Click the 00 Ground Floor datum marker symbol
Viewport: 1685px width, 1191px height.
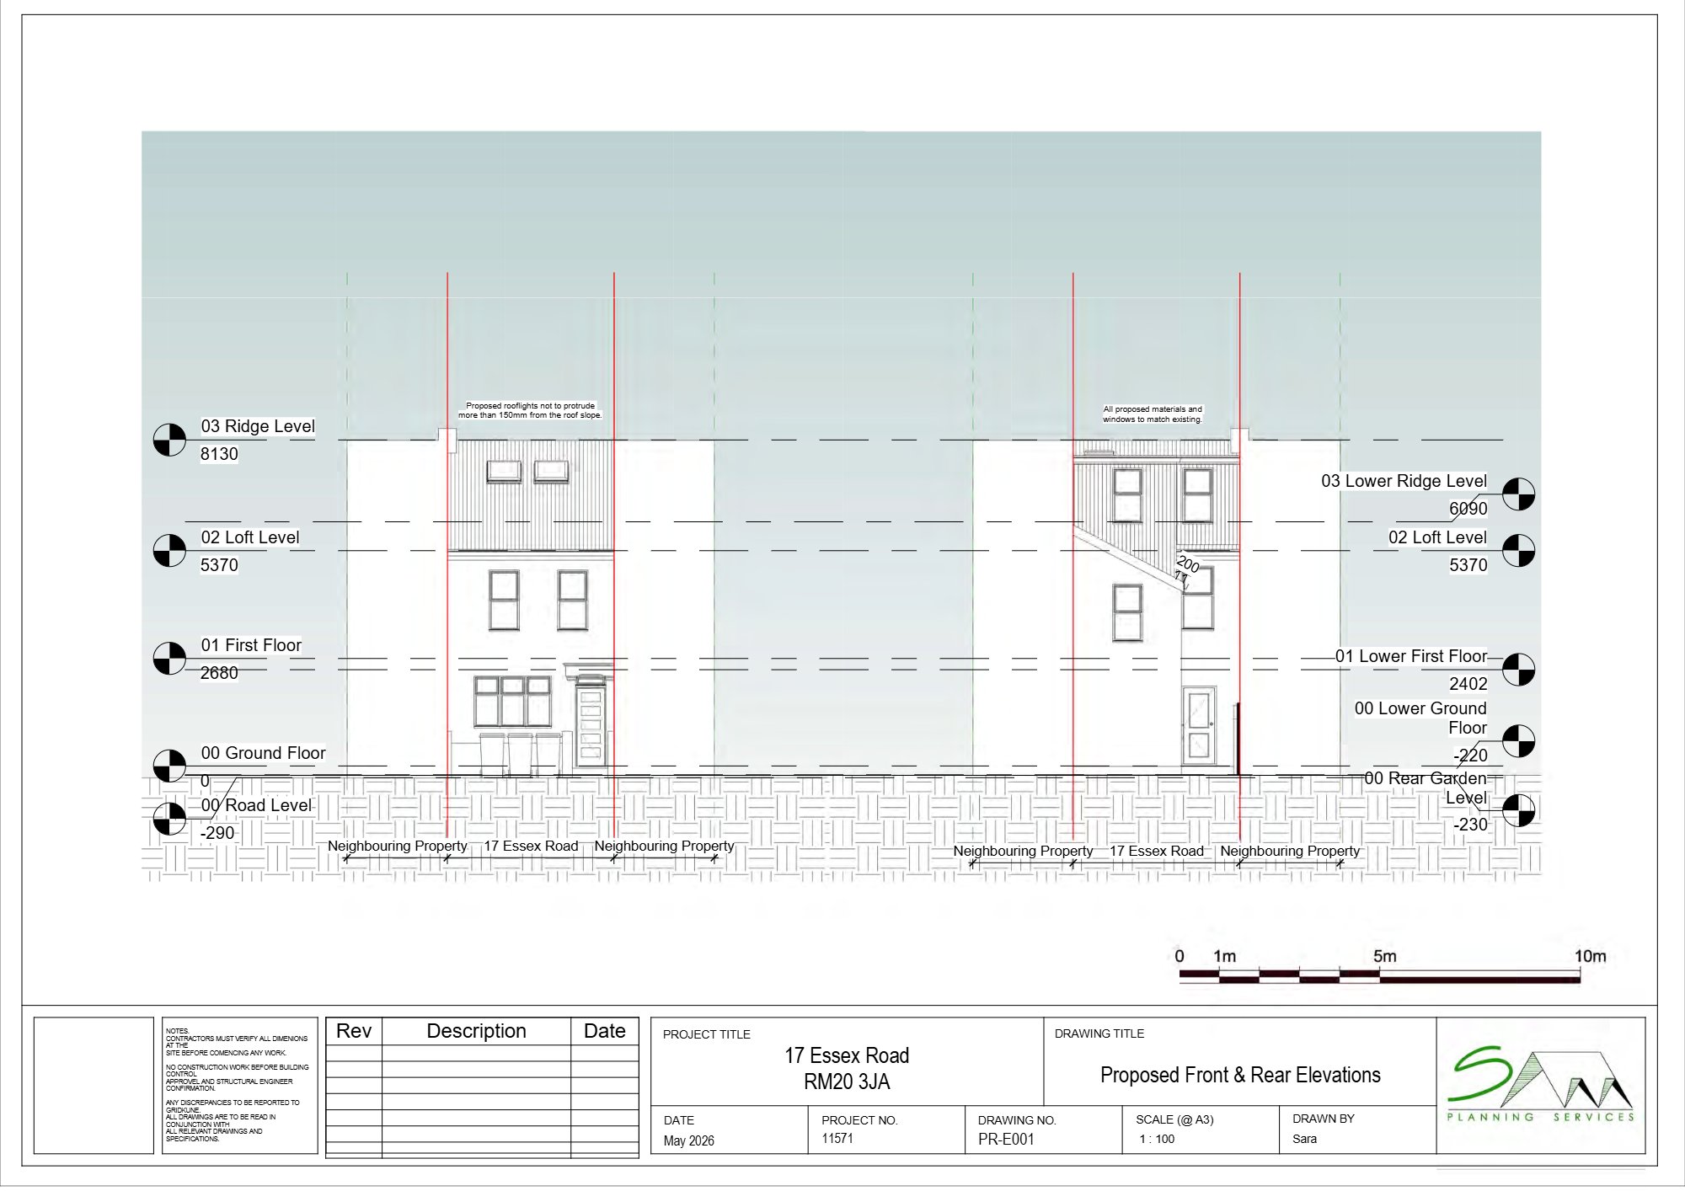point(169,766)
